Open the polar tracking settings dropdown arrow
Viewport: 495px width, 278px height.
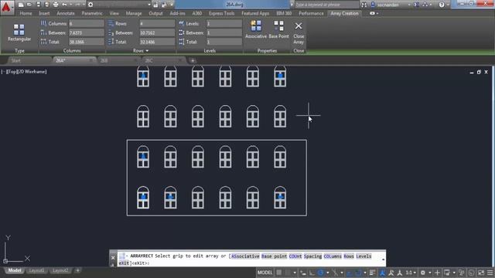tap(327, 273)
